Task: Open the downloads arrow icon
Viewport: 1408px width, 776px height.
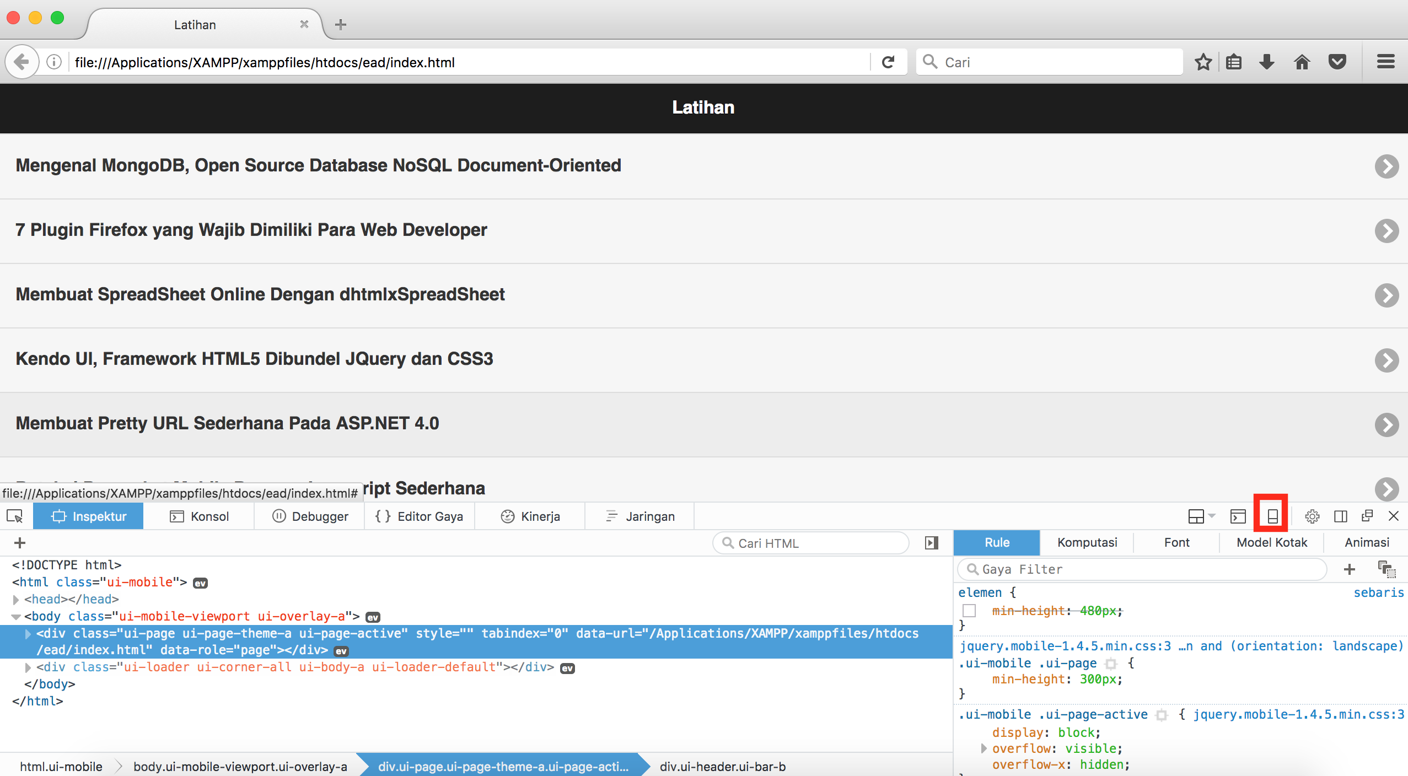Action: click(1267, 62)
